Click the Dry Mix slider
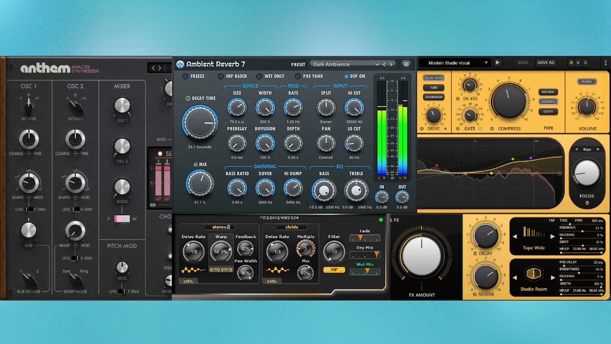This screenshot has height=344, width=611. pyautogui.click(x=365, y=255)
